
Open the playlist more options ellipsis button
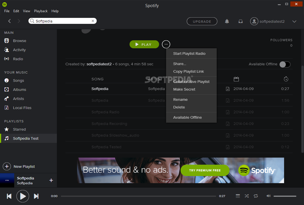[166, 44]
